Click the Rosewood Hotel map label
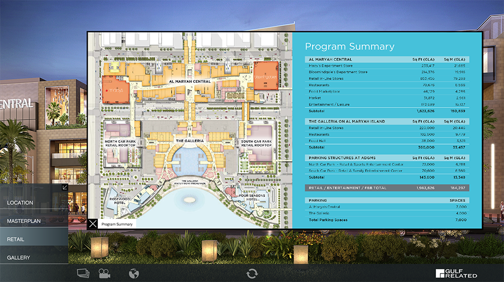 click(x=119, y=201)
